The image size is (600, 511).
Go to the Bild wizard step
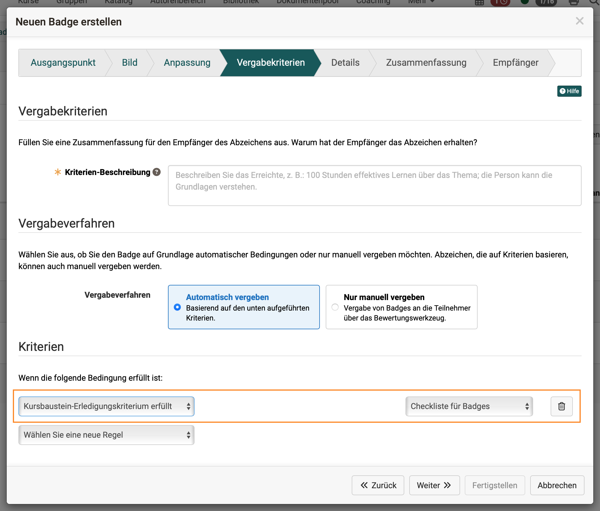coord(129,63)
